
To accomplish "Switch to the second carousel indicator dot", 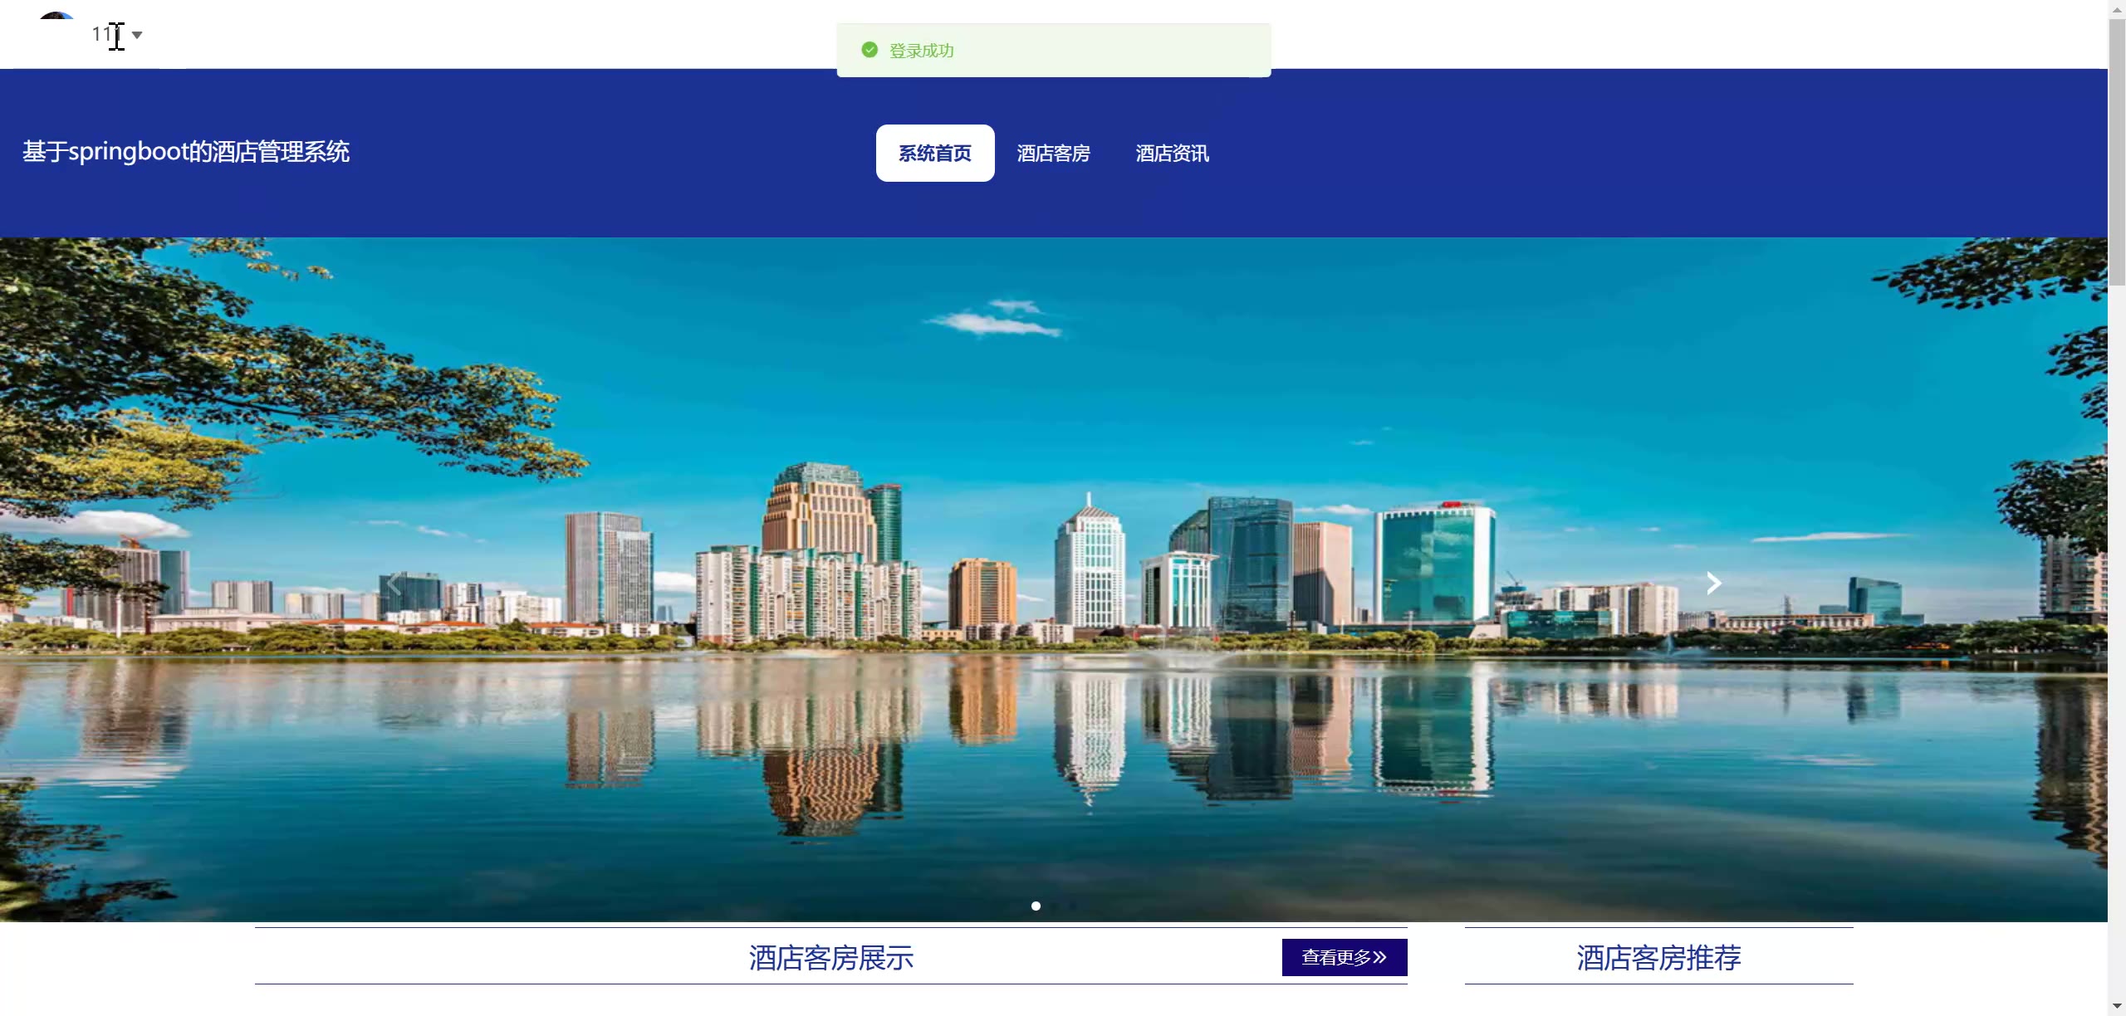I will 1055,906.
